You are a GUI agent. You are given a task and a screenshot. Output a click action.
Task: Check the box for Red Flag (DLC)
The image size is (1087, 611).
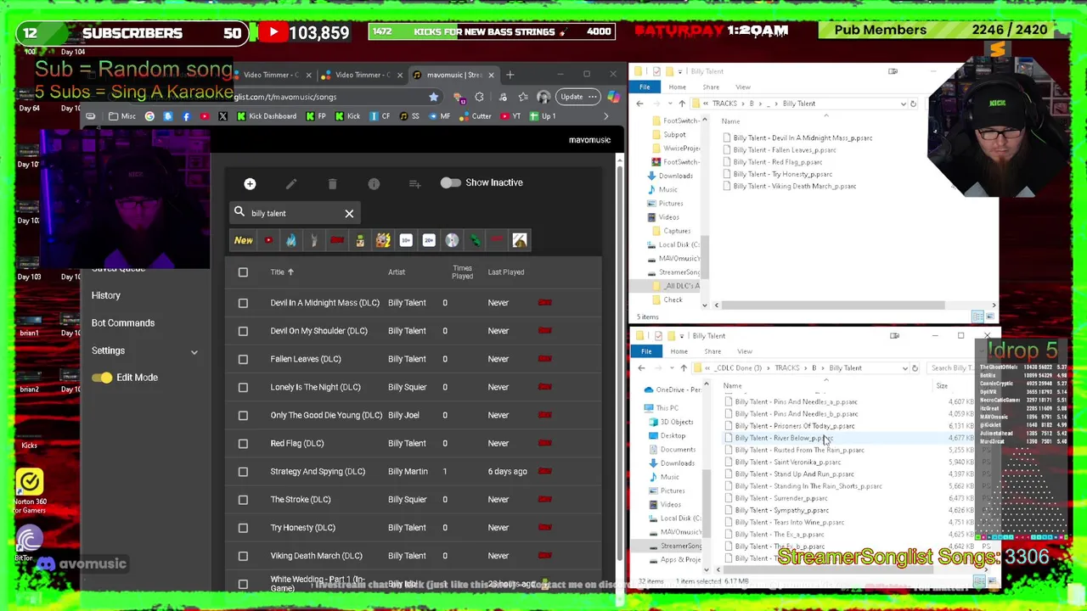point(243,443)
